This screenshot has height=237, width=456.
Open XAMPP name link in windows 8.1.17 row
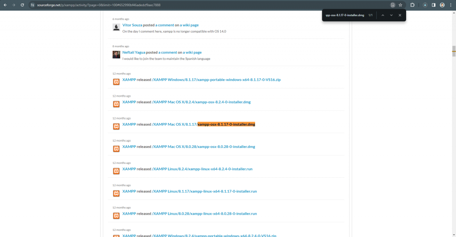pos(129,80)
